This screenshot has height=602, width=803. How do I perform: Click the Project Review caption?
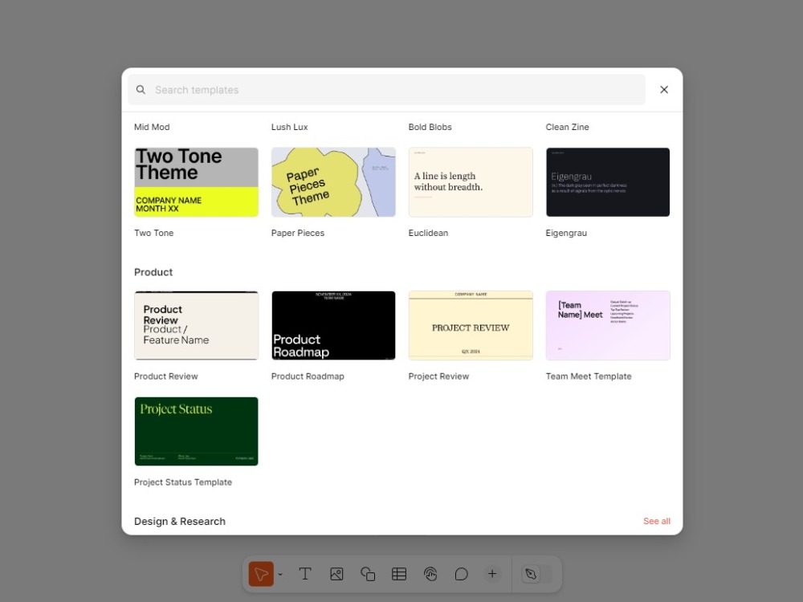point(438,376)
